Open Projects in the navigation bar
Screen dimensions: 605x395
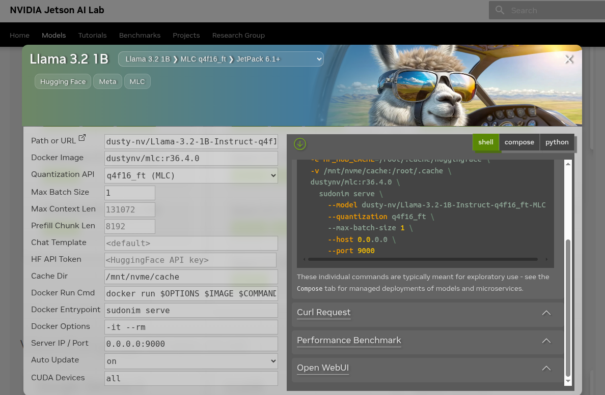pyautogui.click(x=186, y=35)
